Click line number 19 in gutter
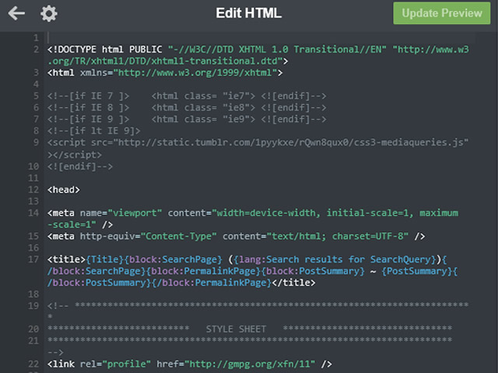The width and height of the screenshot is (498, 373). pos(33,305)
